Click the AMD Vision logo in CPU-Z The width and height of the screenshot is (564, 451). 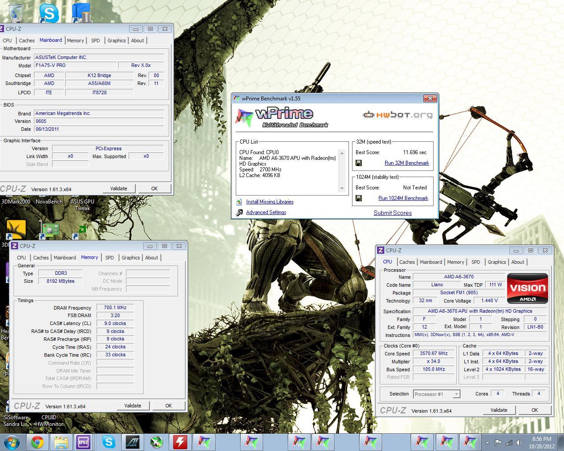[527, 288]
